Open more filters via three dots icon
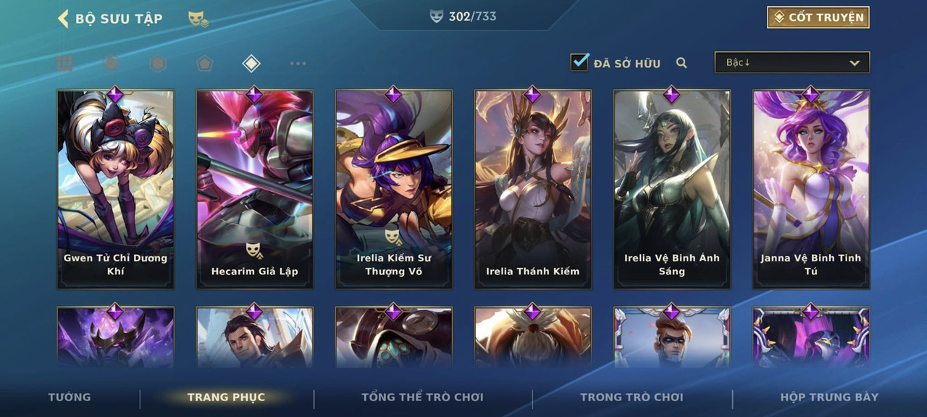 click(x=298, y=64)
